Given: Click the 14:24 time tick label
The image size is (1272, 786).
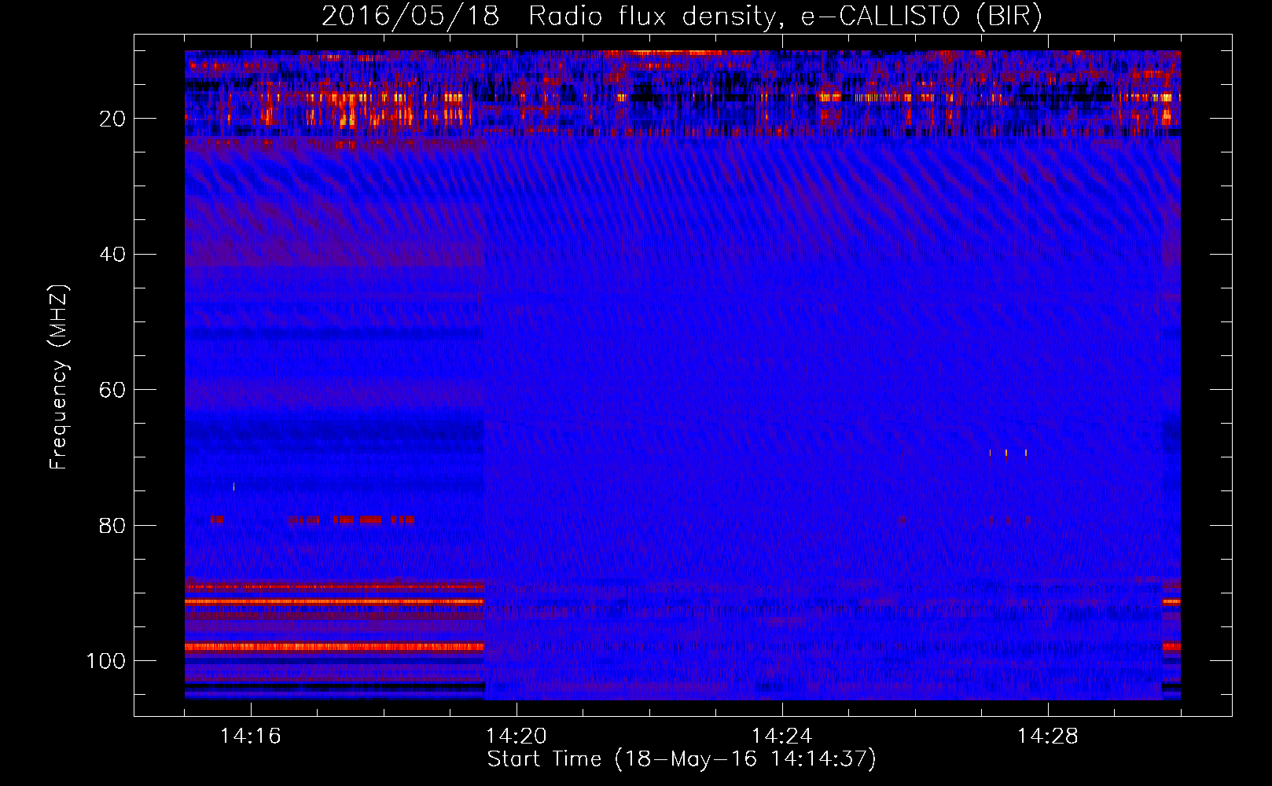Looking at the screenshot, I should [x=782, y=736].
